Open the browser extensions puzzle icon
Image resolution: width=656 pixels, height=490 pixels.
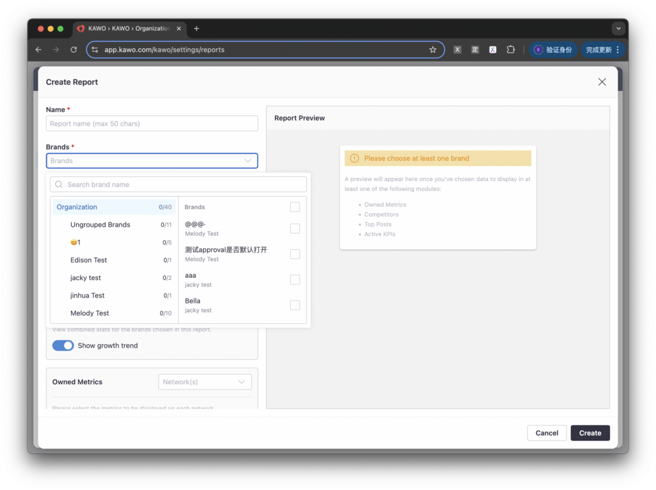coord(511,50)
